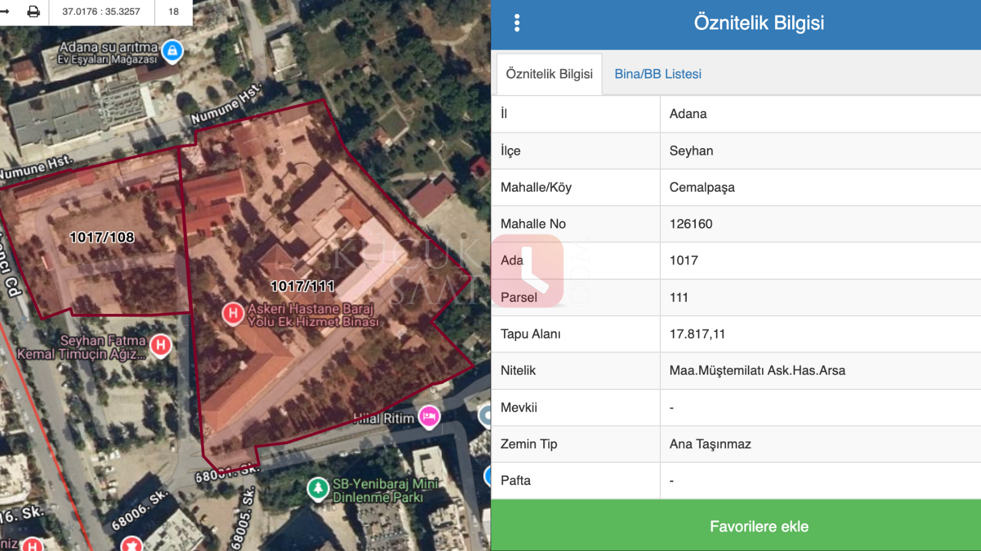Screen dimensions: 981x551
Task: Click SB-Yenibaraj park tree marker
Action: coord(318,489)
